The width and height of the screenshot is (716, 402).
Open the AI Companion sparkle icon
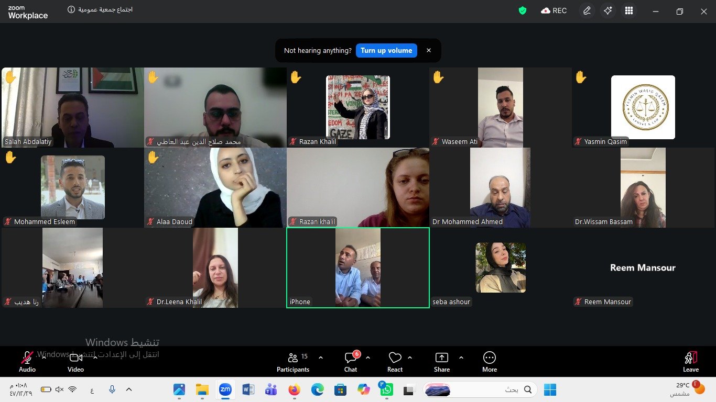(608, 10)
